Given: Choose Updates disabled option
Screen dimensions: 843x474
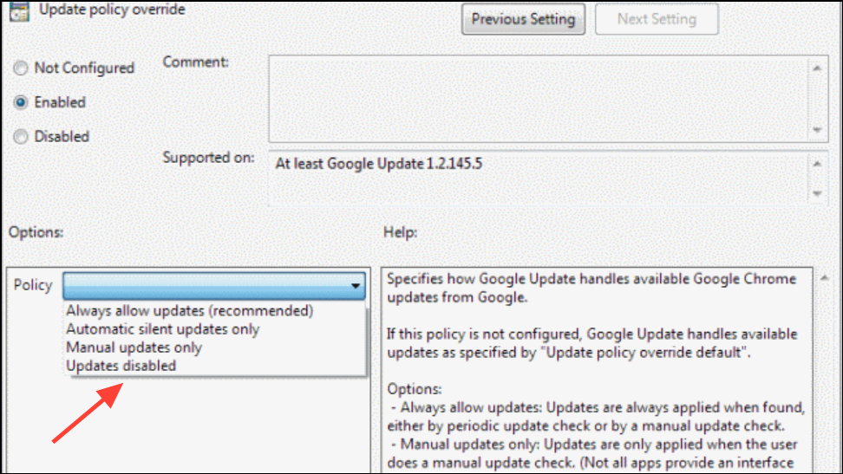Looking at the screenshot, I should 121,366.
